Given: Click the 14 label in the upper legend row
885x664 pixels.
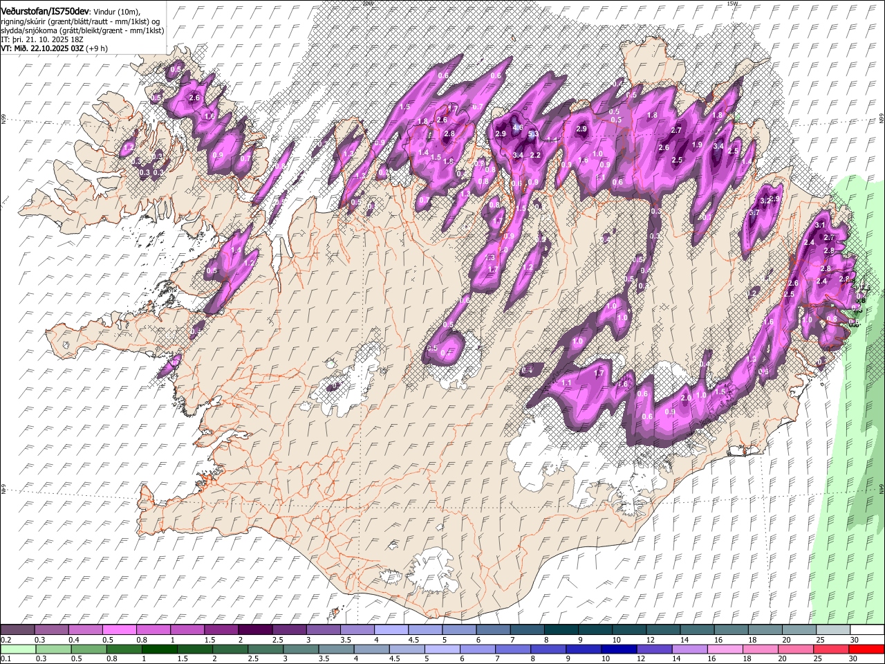Looking at the screenshot, I should [x=684, y=640].
